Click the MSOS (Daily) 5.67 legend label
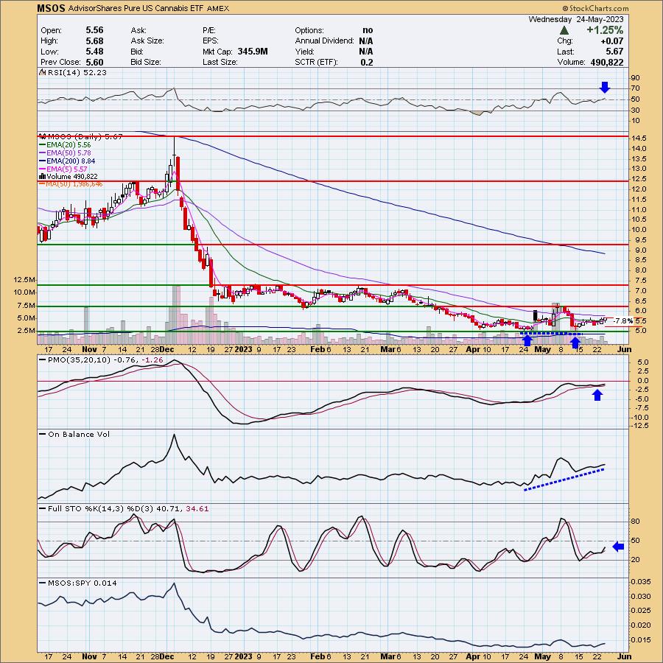 (x=85, y=136)
